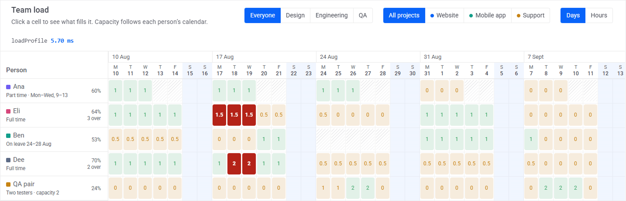This screenshot has width=626, height=201.
Task: Click the 'Team load' heading
Action: click(x=30, y=10)
